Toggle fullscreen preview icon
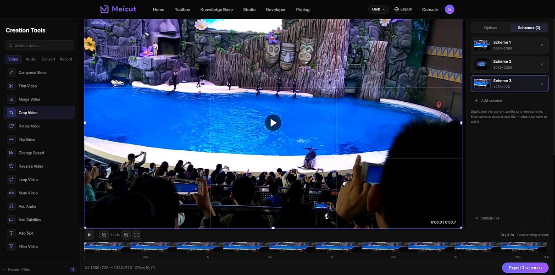555x275 pixels. pos(137,235)
